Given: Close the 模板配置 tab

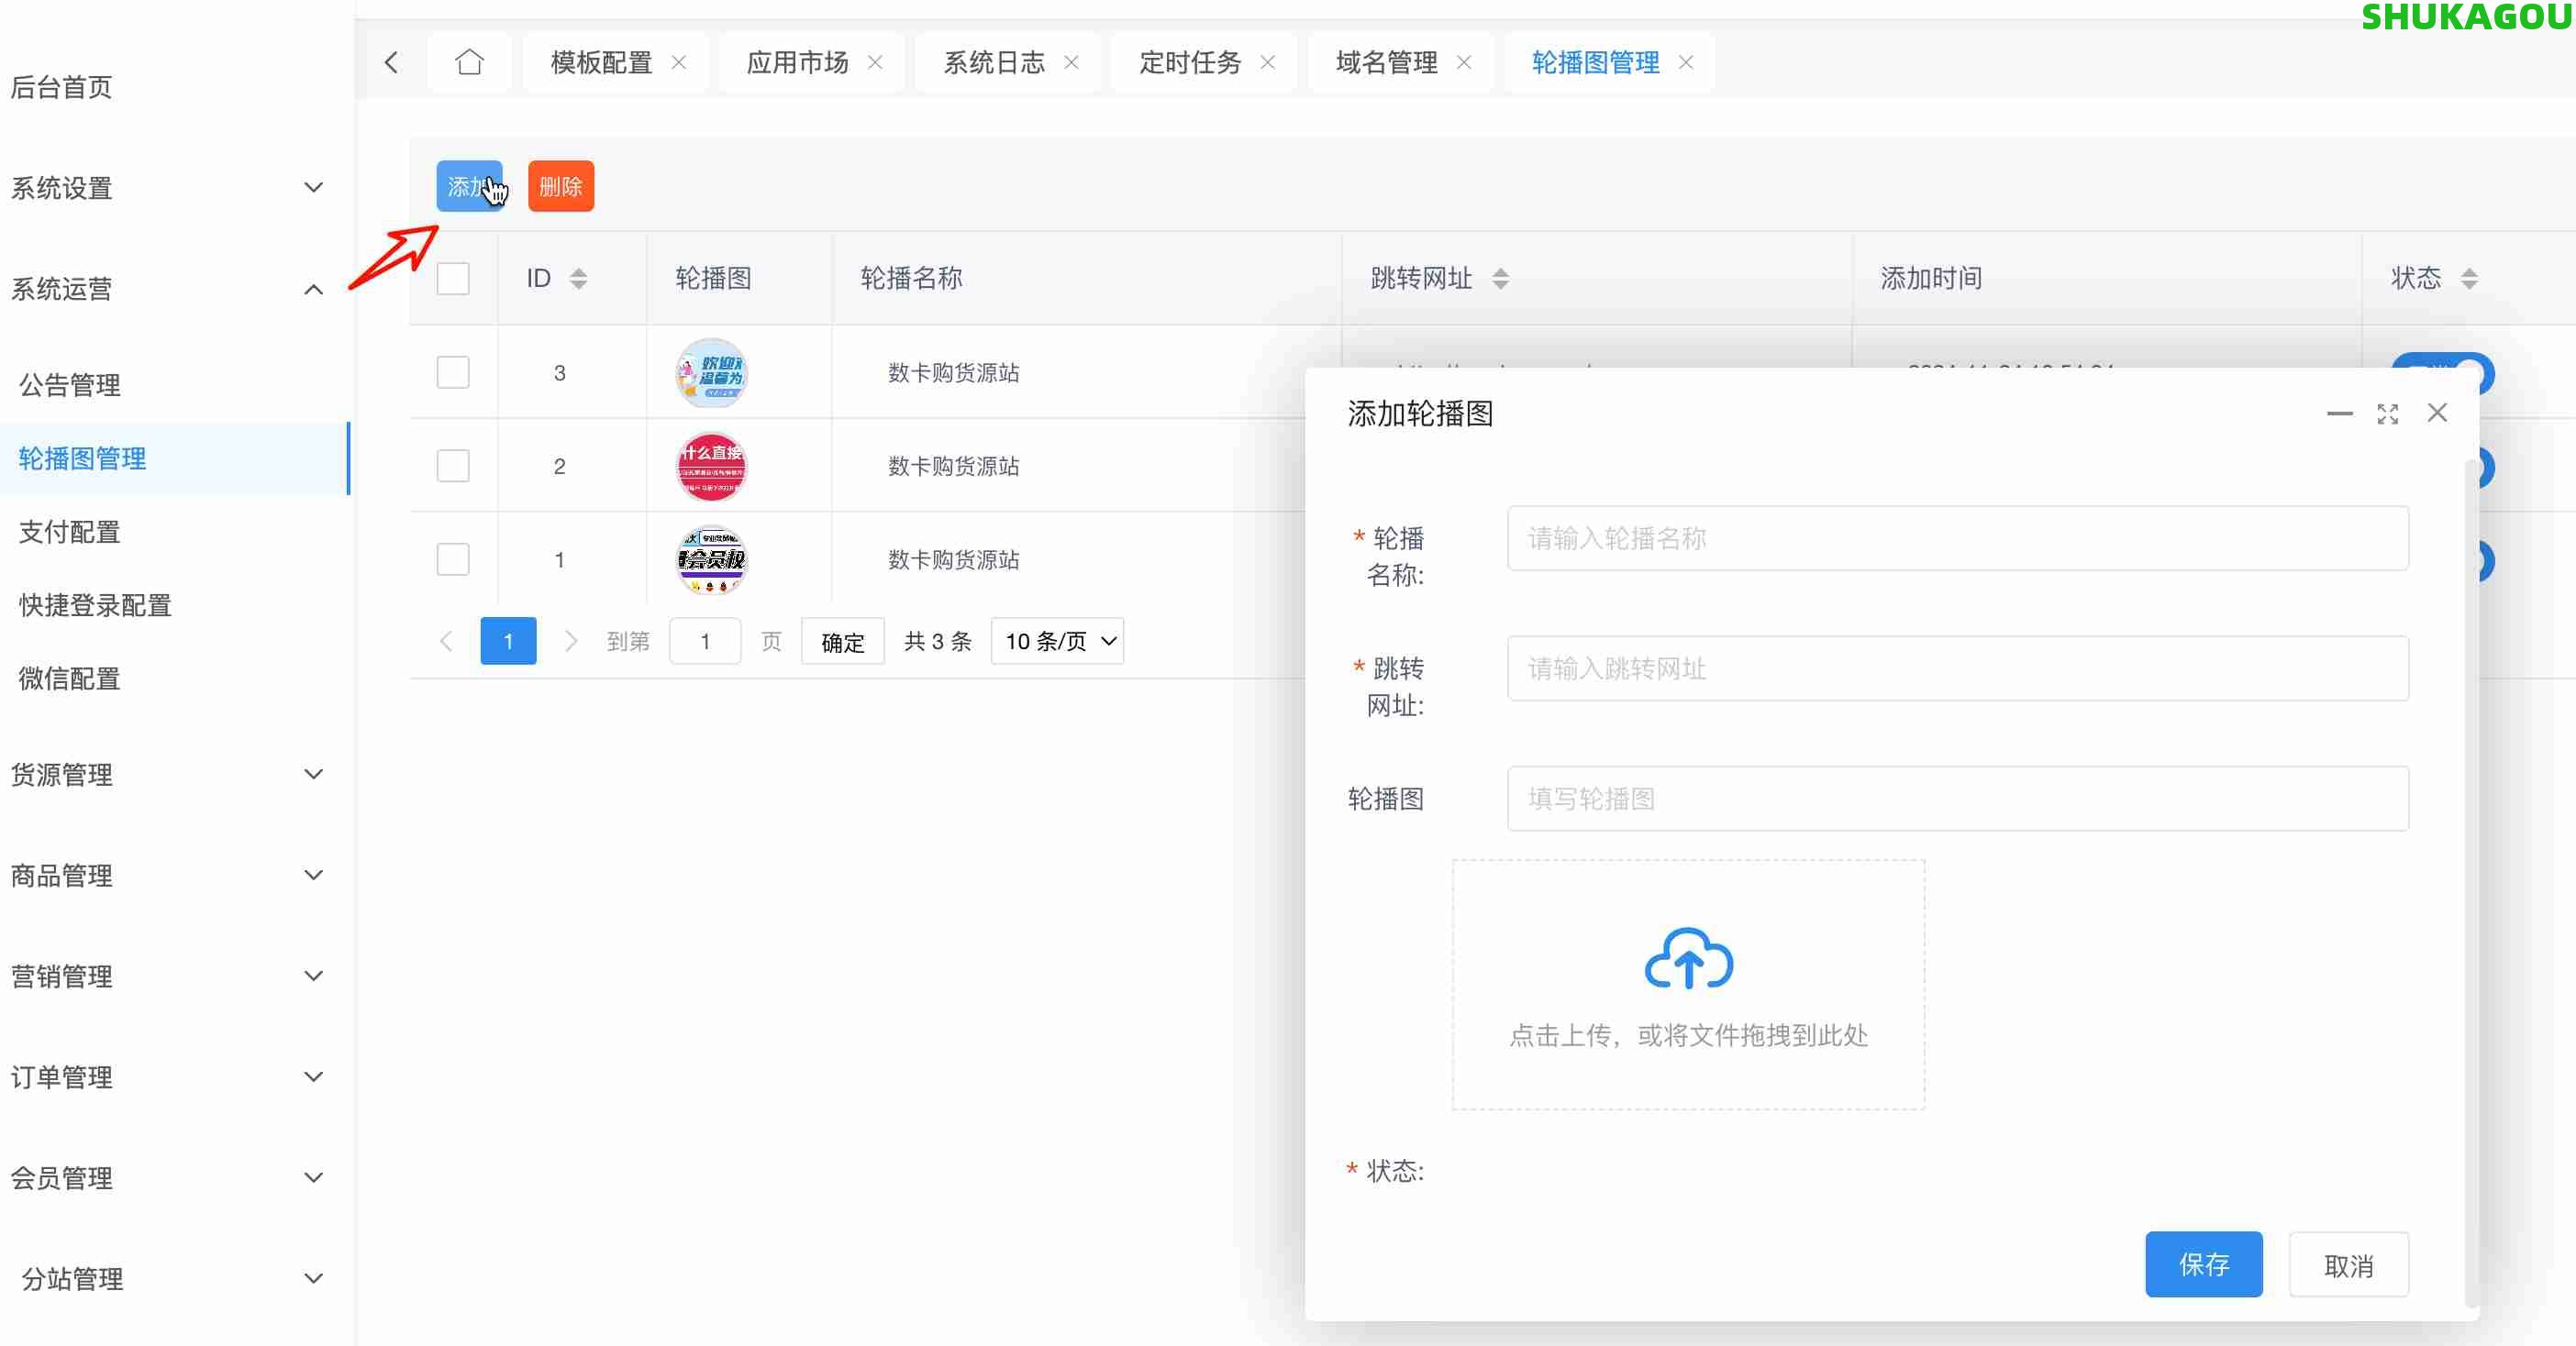Looking at the screenshot, I should pos(679,62).
